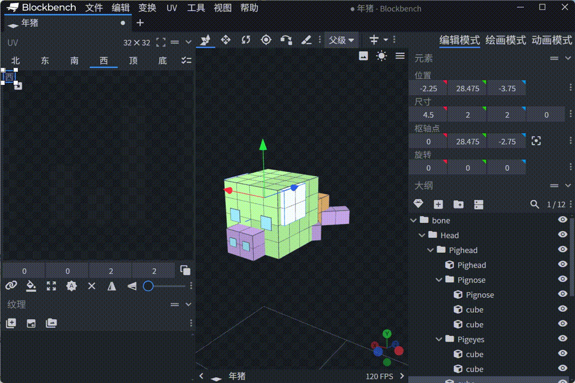The image size is (575, 383).
Task: Toggle visibility of the Pignose folder
Action: (x=562, y=280)
